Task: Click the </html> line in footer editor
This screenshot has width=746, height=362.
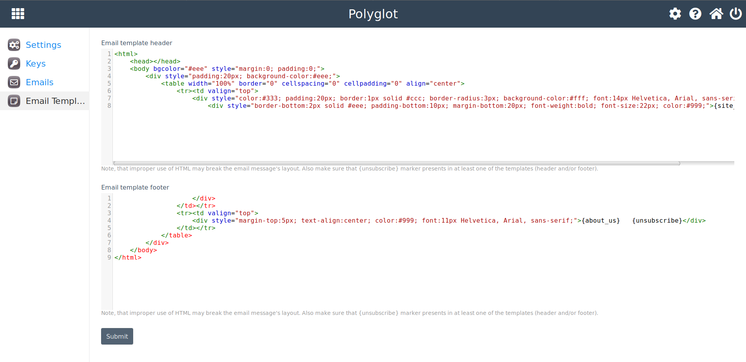Action: point(128,258)
